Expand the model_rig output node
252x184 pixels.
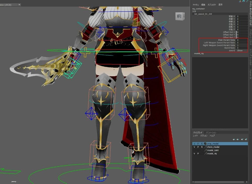coord(199,54)
